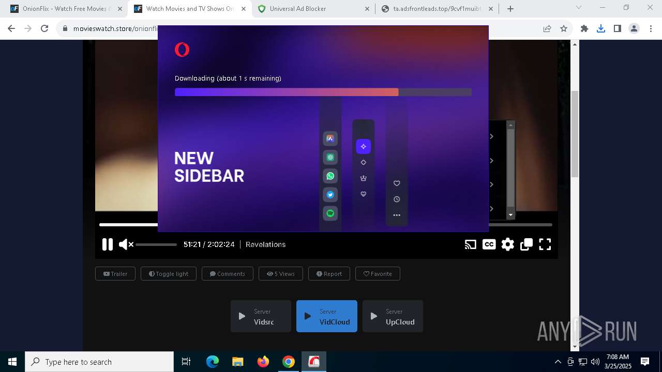662x372 pixels.
Task: Open Chrome downloads icon
Action: tap(601, 29)
